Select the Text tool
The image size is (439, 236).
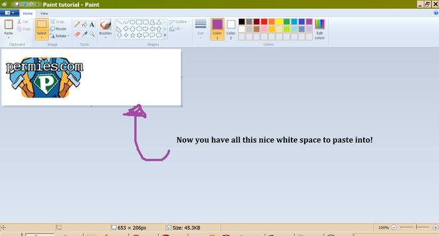[x=92, y=24]
